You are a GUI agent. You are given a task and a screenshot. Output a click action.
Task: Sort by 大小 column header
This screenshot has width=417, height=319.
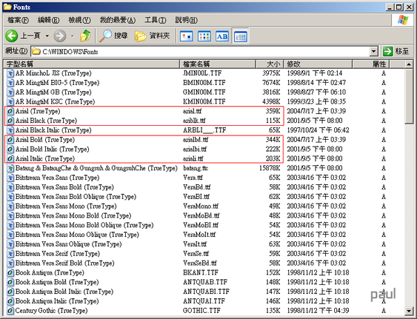pos(270,64)
